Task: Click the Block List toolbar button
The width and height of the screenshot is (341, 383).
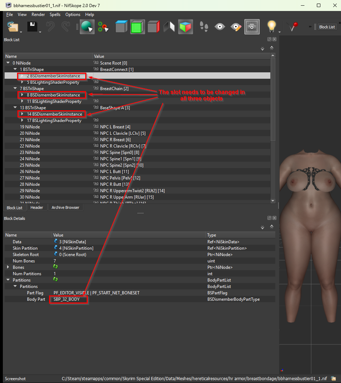Action: [327, 27]
